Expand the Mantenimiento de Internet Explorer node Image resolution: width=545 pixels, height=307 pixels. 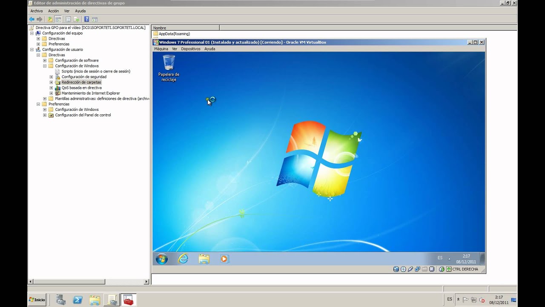(51, 93)
